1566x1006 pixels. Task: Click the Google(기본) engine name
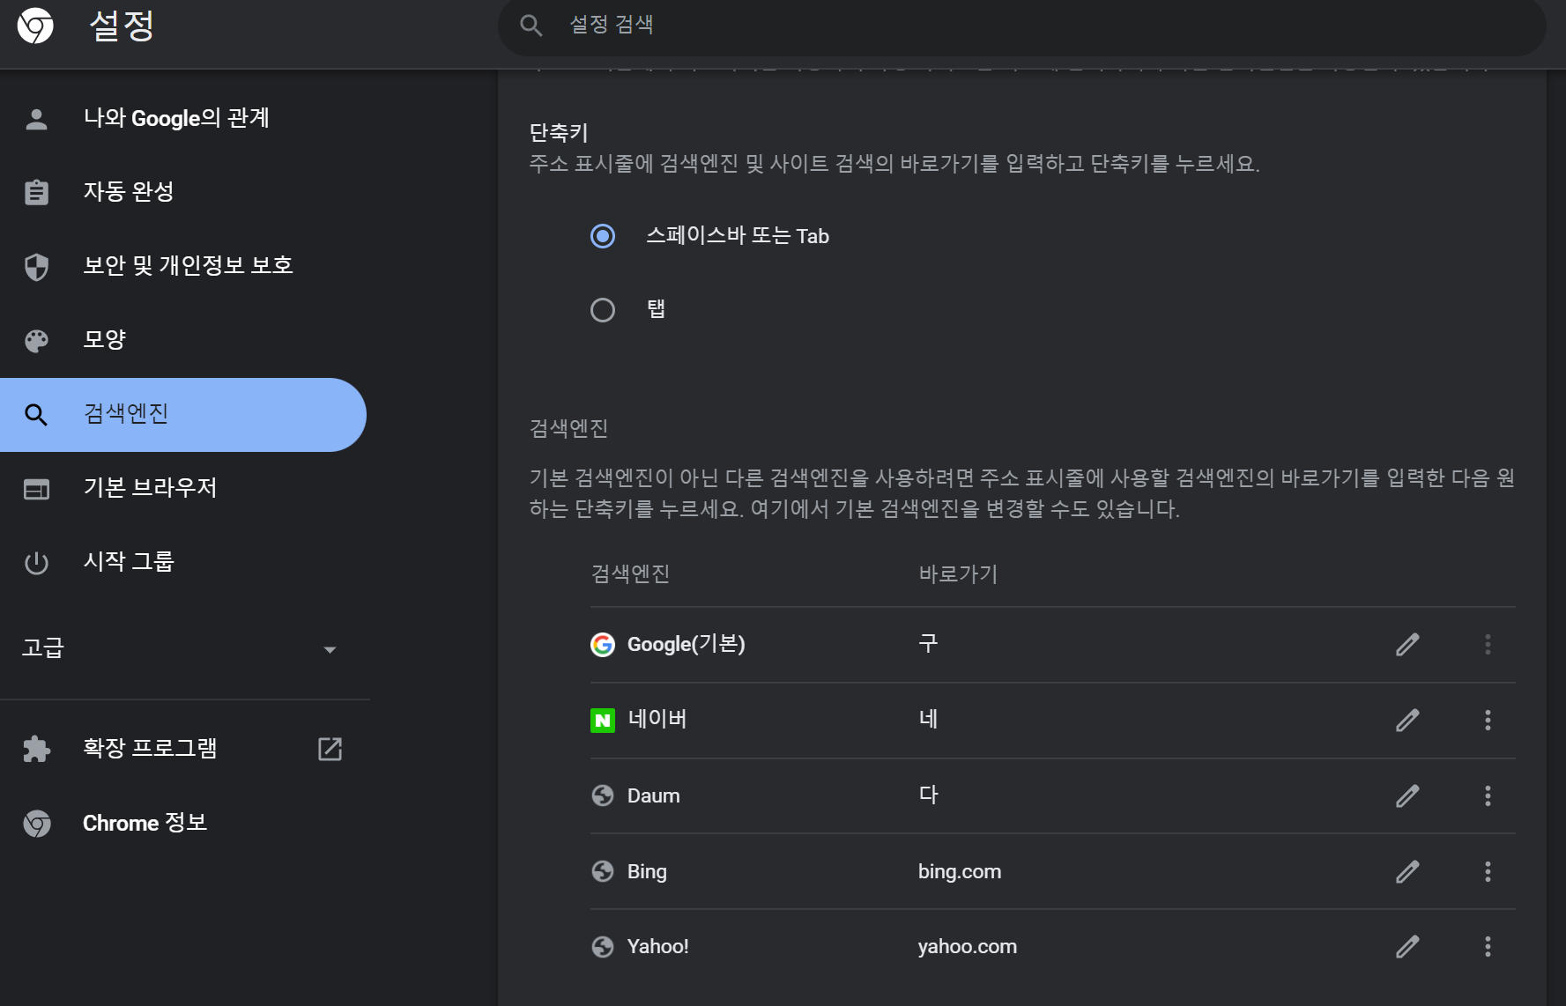click(x=687, y=645)
